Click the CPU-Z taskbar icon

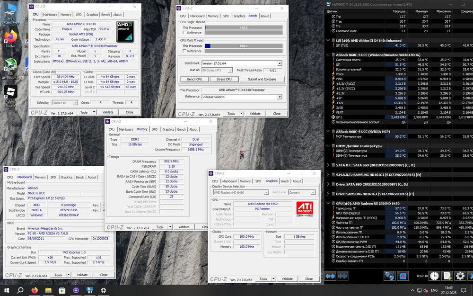(x=76, y=290)
